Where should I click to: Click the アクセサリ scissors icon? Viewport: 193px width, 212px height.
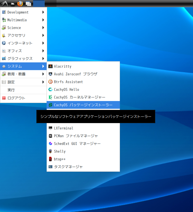tap(4, 35)
